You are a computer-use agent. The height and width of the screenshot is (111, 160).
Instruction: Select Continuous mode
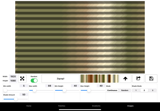tap(112, 90)
